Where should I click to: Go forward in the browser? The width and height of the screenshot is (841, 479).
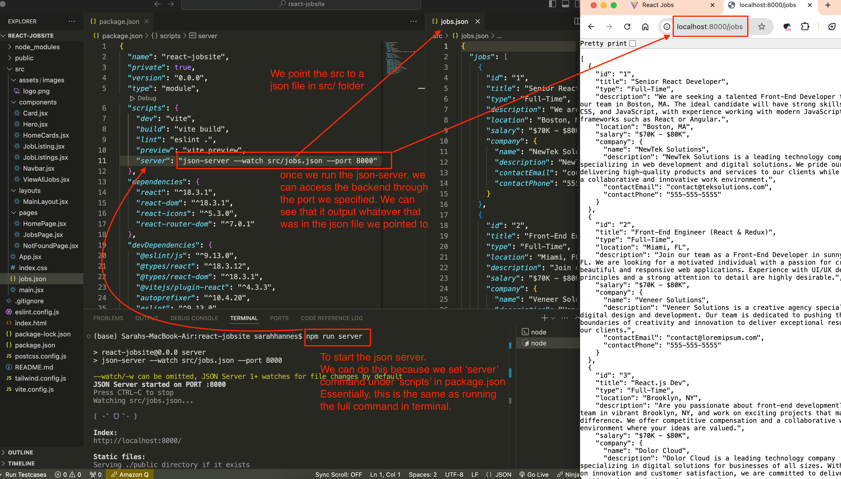click(x=609, y=27)
